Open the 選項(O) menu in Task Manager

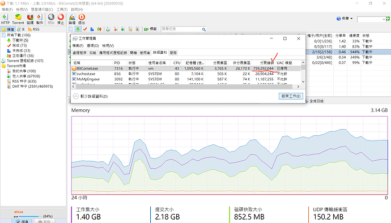pyautogui.click(x=92, y=46)
